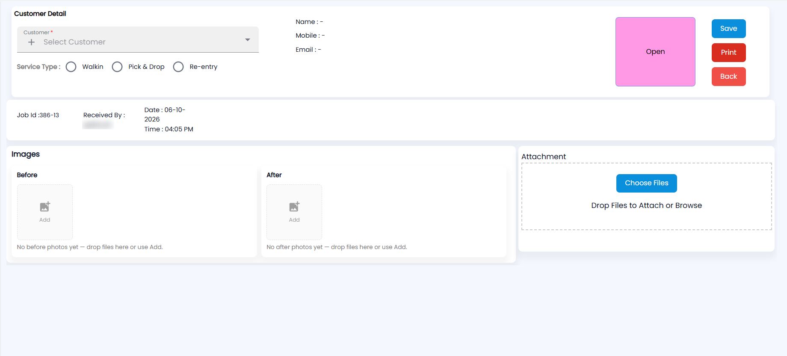Click the Customer Detail heading

[40, 14]
